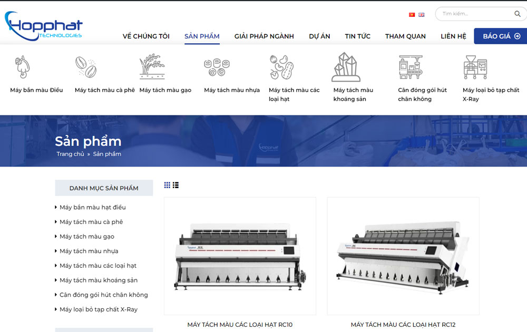Select Vietnamese language flag
Image resolution: width=527 pixels, height=332 pixels.
[412, 15]
